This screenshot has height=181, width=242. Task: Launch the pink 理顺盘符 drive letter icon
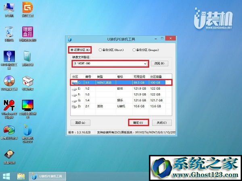[27, 34]
